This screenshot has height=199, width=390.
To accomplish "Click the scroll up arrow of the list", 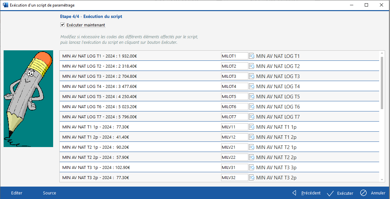I will coord(382,53).
